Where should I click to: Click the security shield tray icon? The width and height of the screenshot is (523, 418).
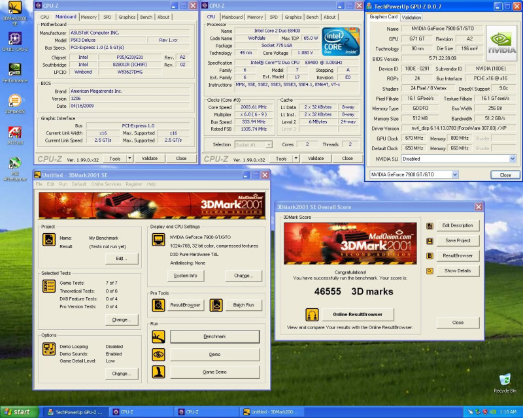coord(484,412)
